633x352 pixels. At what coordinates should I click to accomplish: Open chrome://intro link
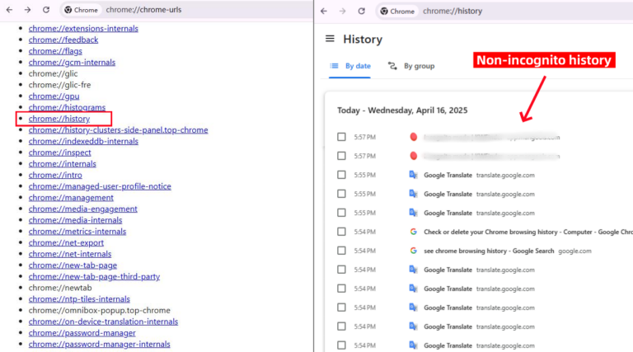(x=55, y=176)
